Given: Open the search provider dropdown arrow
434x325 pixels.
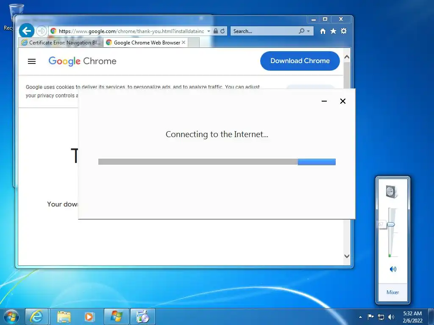Looking at the screenshot, I should [309, 31].
